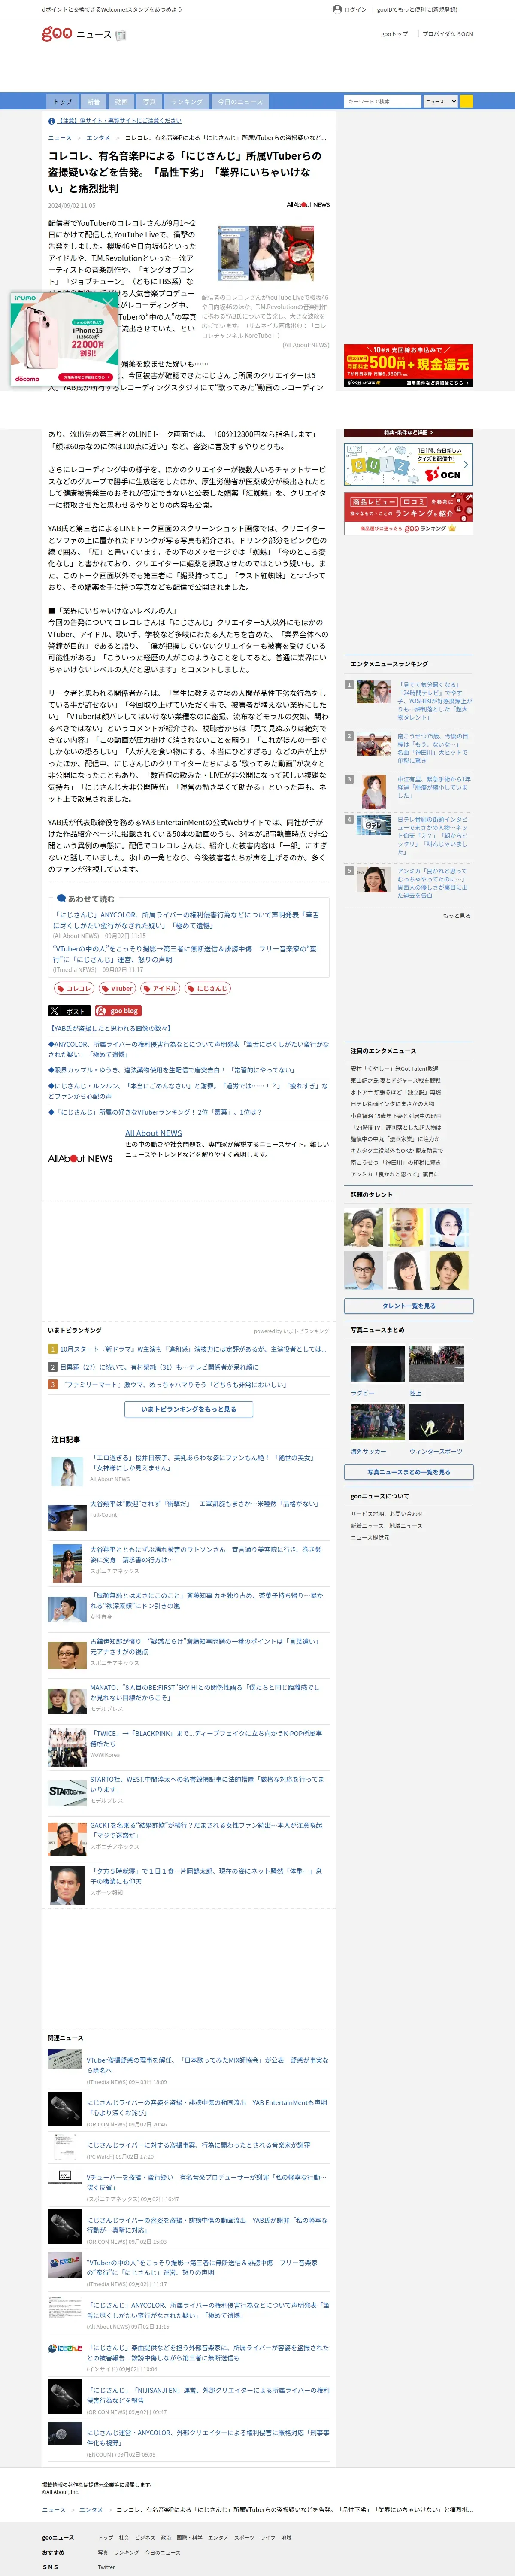Open All About NEWS source link
Viewport: 515px width, 2576px height.
point(153,1133)
